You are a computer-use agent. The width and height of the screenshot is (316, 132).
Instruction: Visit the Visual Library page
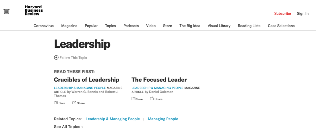[219, 26]
